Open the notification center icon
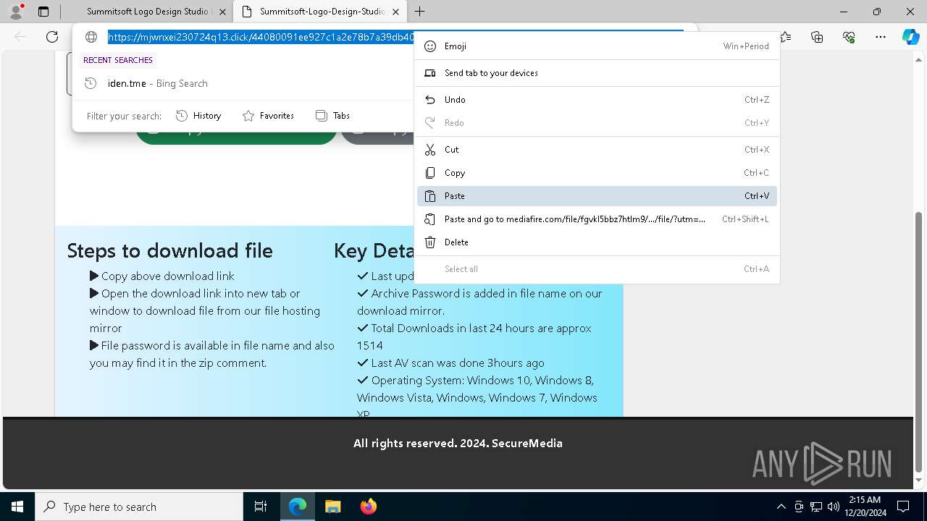The height and width of the screenshot is (521, 927). (903, 507)
